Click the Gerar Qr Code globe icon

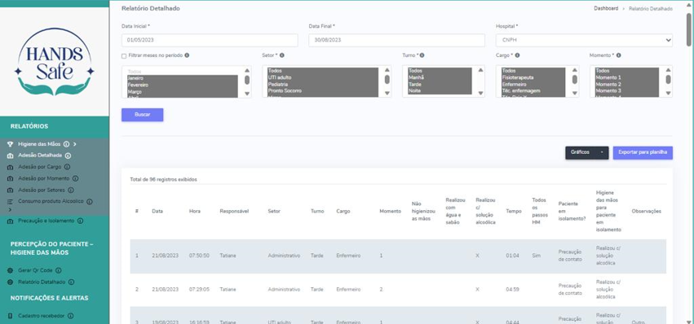10,270
